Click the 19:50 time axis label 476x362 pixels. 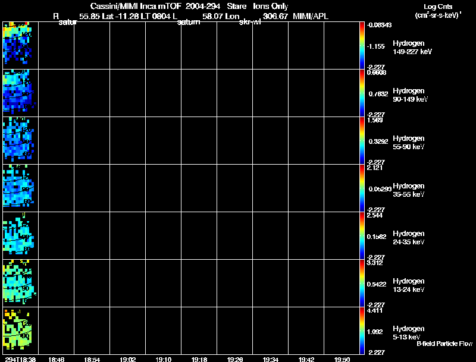point(342,359)
